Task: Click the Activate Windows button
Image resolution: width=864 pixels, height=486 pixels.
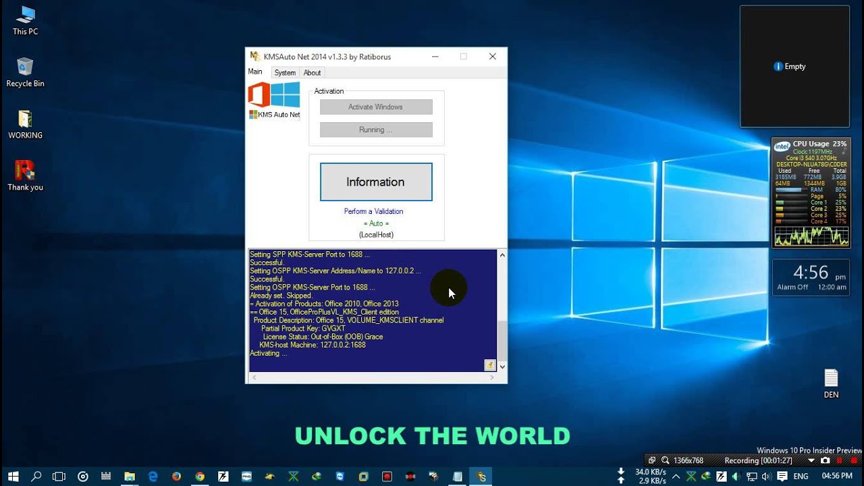Action: tap(376, 107)
